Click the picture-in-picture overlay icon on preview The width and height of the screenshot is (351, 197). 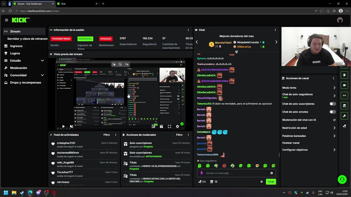pos(114,64)
